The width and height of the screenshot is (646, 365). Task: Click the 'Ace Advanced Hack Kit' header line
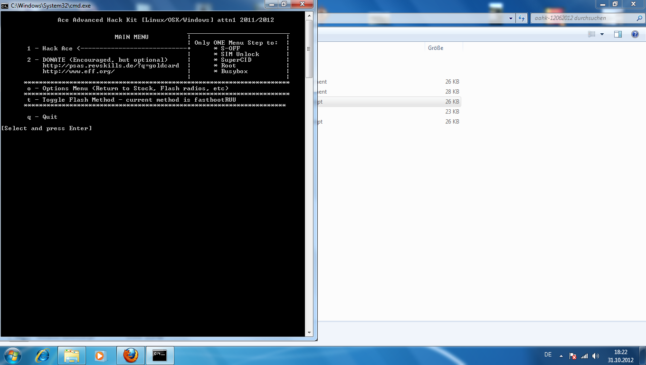pyautogui.click(x=166, y=20)
